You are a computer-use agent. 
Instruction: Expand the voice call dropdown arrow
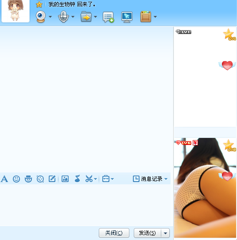73,17
